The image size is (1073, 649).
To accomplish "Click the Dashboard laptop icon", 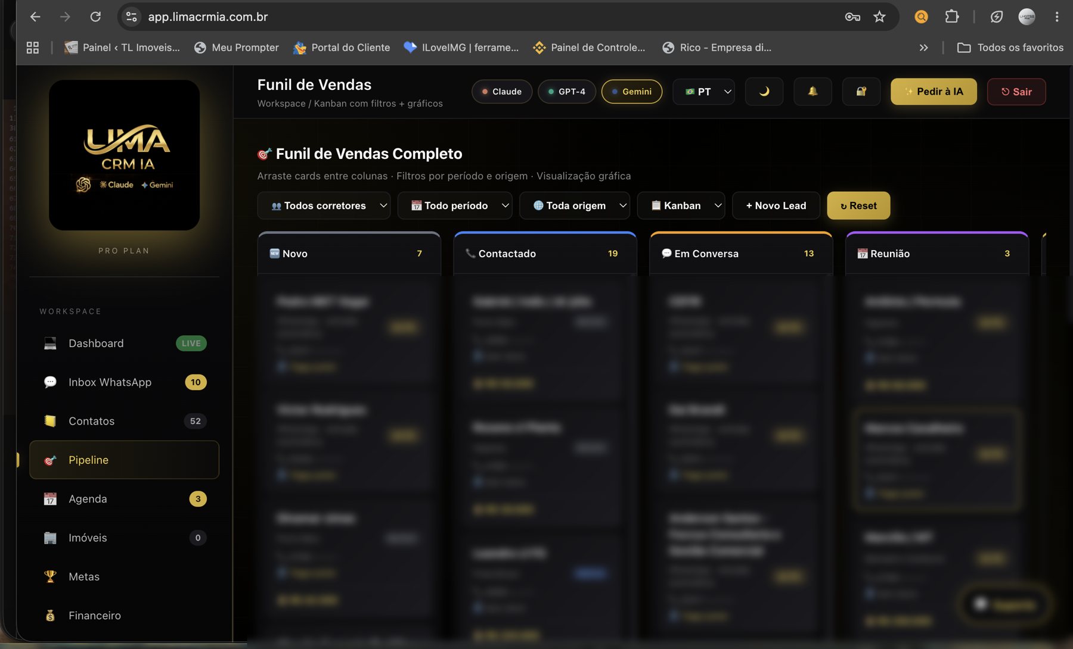I will [50, 344].
